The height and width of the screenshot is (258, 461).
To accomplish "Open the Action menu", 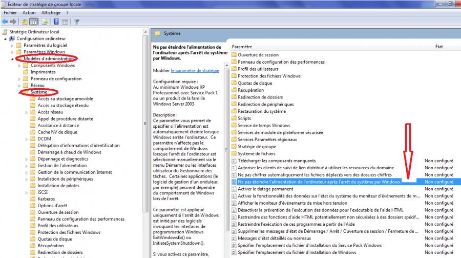I will pos(29,13).
